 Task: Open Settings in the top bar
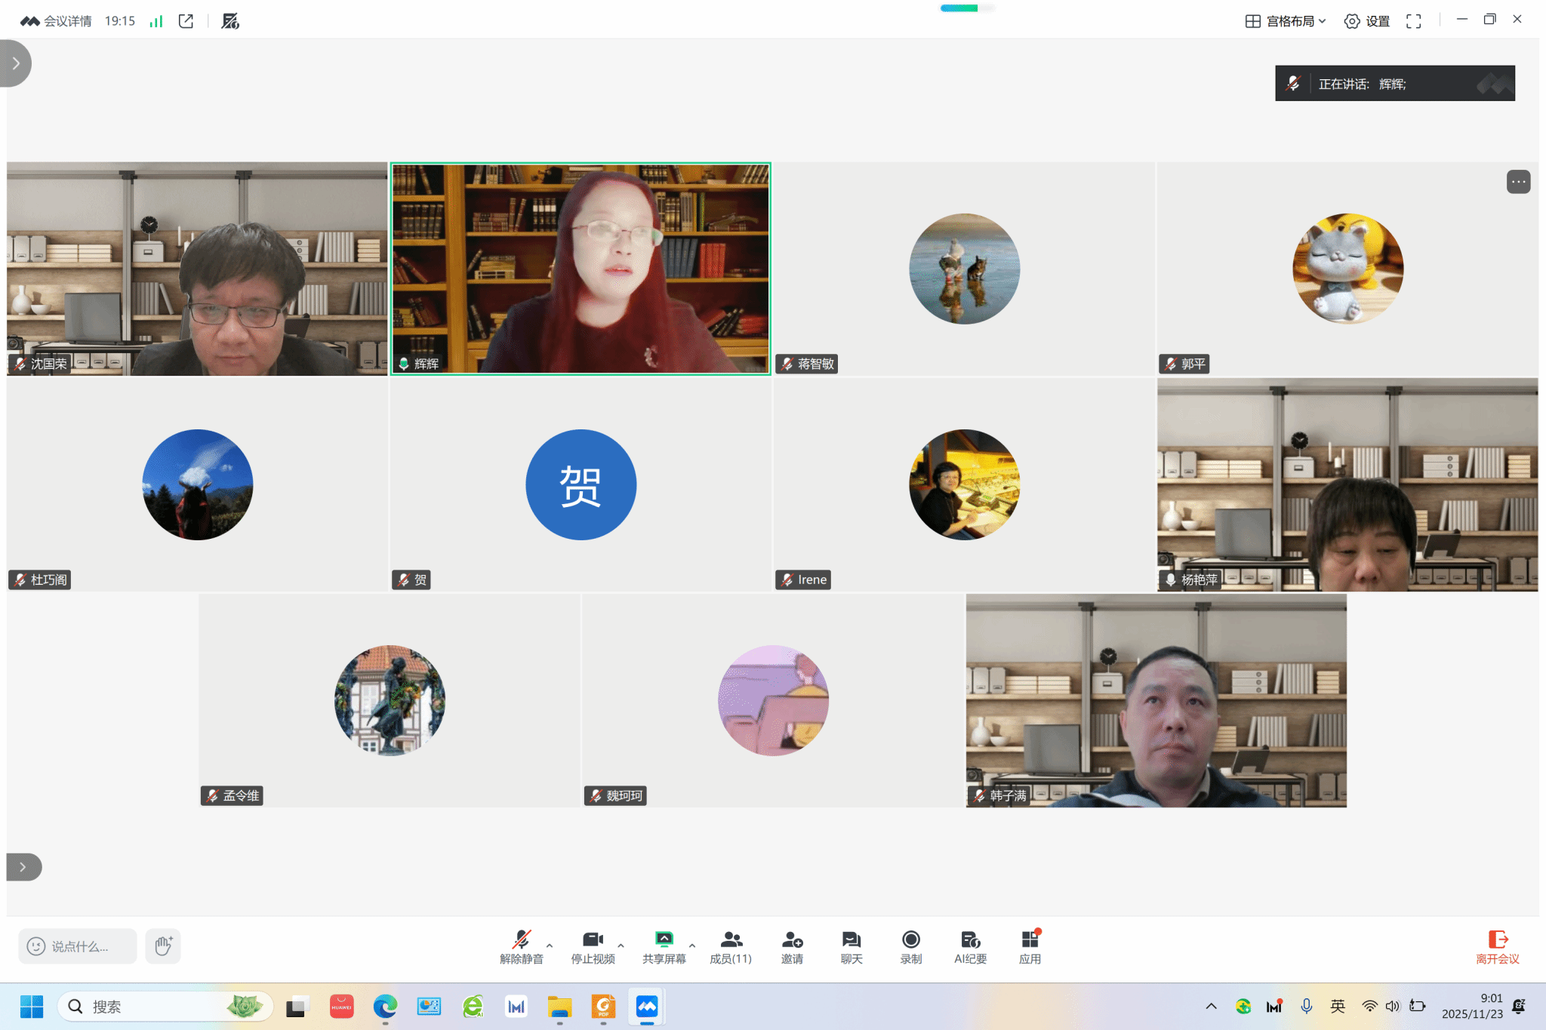(1367, 21)
